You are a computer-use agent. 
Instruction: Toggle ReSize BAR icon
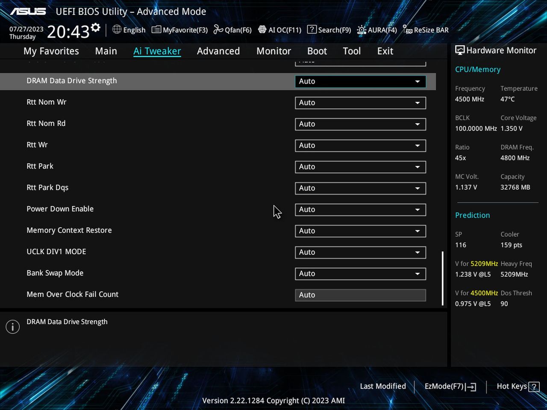click(408, 29)
